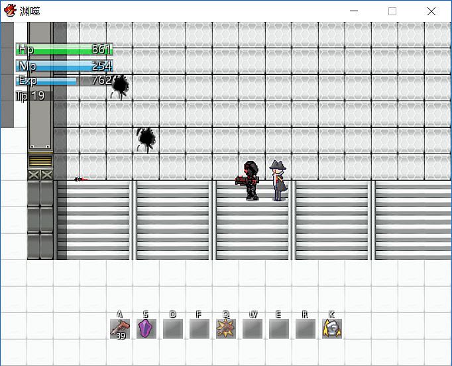
Task: Click the empty skill slot D
Action: coord(173,328)
